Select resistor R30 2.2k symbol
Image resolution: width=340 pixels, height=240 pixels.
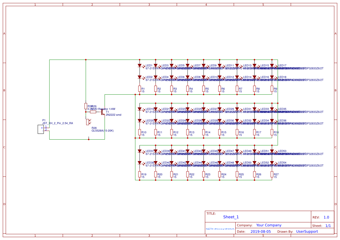pyautogui.click(x=86, y=107)
